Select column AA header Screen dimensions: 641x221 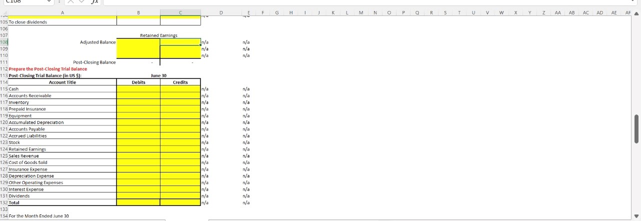[557, 13]
